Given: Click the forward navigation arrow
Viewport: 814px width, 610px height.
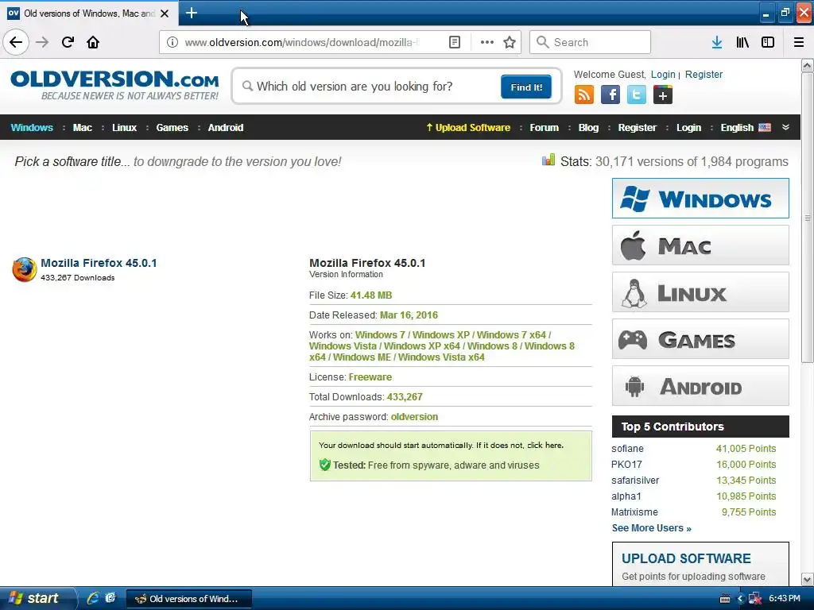Looking at the screenshot, I should [x=42, y=42].
